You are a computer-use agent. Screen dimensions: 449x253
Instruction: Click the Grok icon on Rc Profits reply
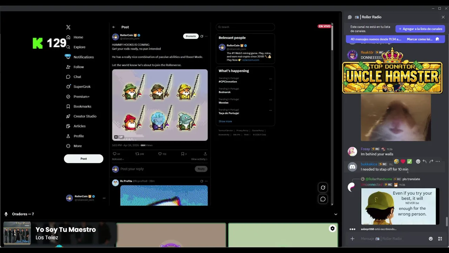pos(202,181)
